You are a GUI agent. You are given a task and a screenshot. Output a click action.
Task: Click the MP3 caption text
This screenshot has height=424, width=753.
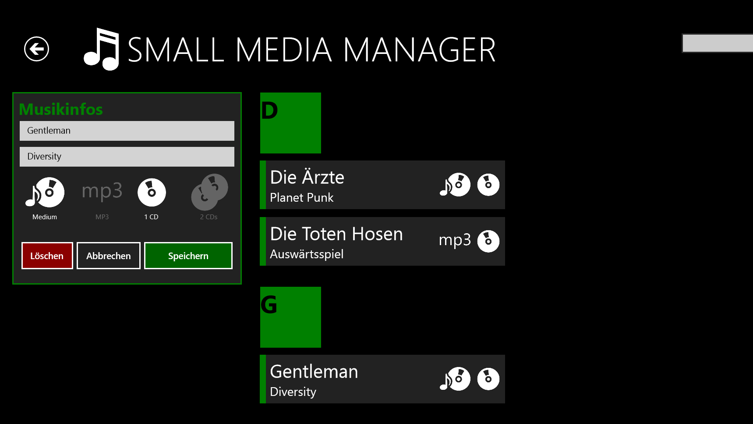(102, 217)
